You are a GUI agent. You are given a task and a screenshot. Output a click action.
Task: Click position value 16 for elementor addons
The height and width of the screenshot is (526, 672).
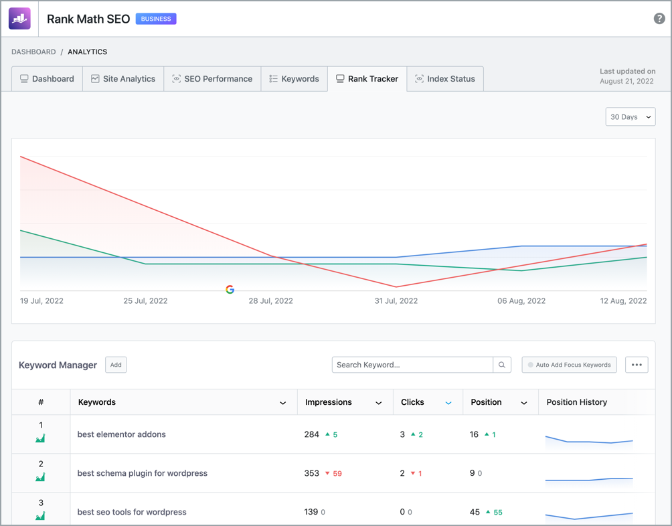pyautogui.click(x=474, y=434)
